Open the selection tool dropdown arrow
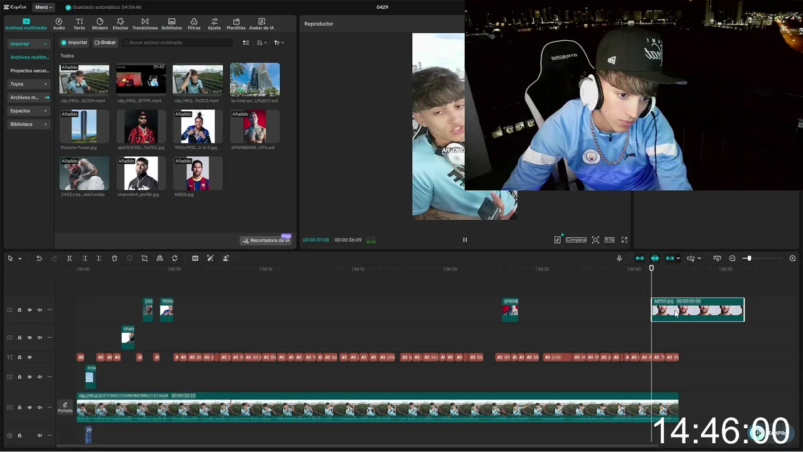This screenshot has height=452, width=803. click(19, 259)
